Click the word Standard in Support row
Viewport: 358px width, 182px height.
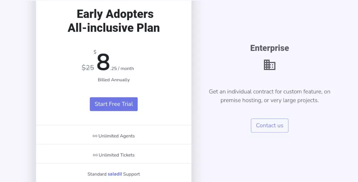97,174
